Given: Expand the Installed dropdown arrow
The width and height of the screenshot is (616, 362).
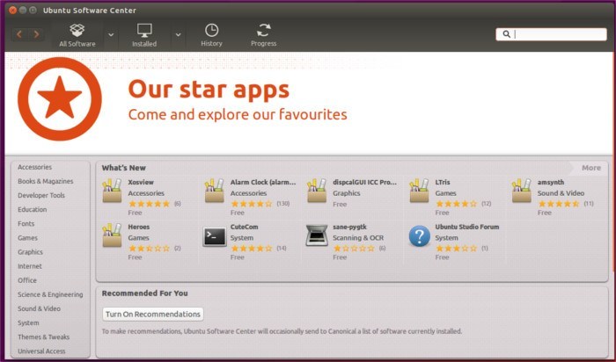Looking at the screenshot, I should (x=179, y=35).
